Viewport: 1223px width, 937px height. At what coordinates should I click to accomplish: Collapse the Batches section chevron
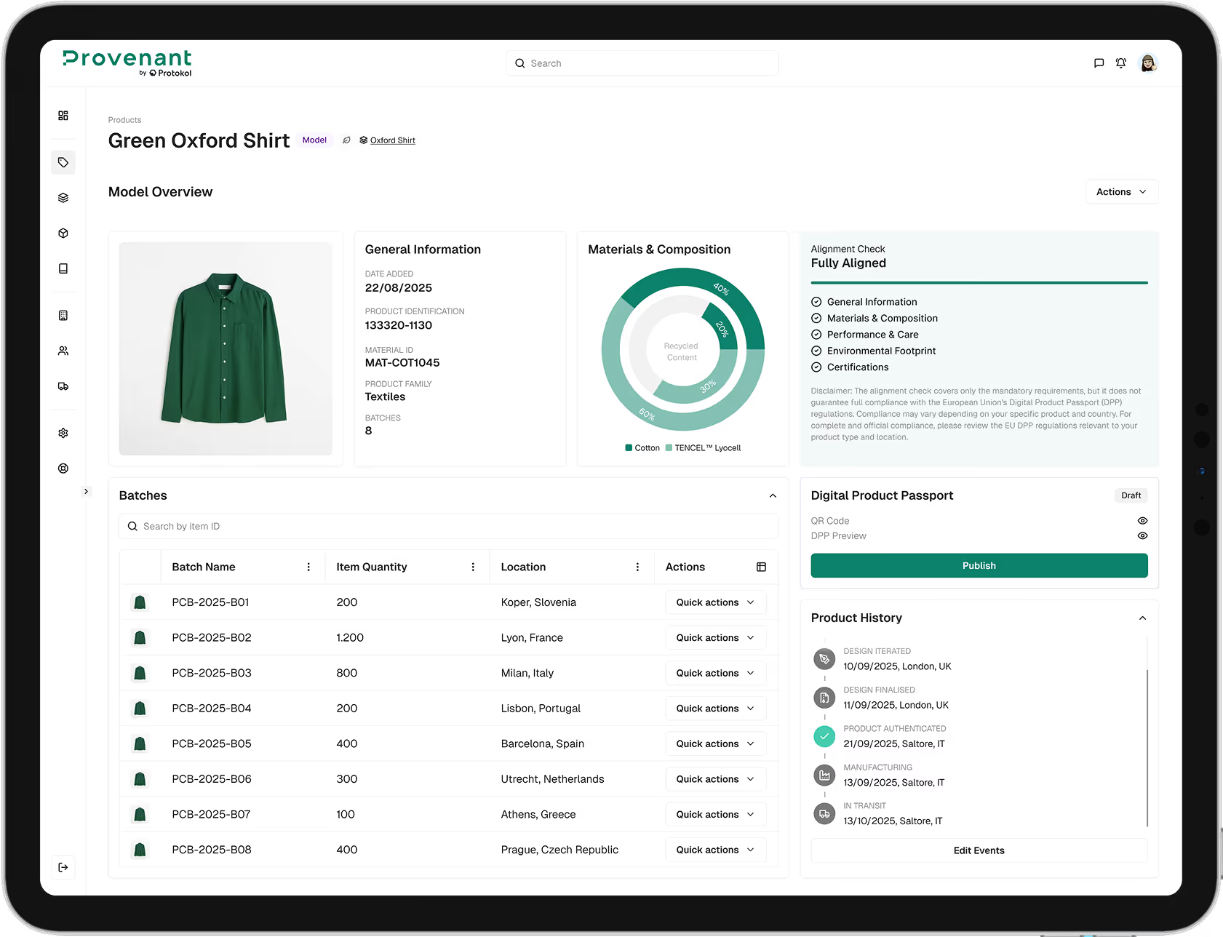click(772, 495)
